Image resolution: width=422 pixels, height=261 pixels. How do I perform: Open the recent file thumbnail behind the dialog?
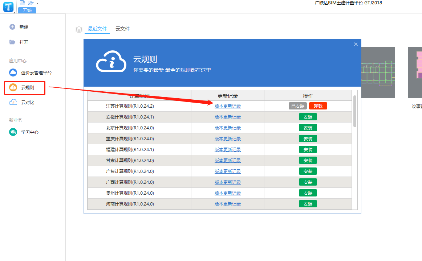click(x=378, y=72)
